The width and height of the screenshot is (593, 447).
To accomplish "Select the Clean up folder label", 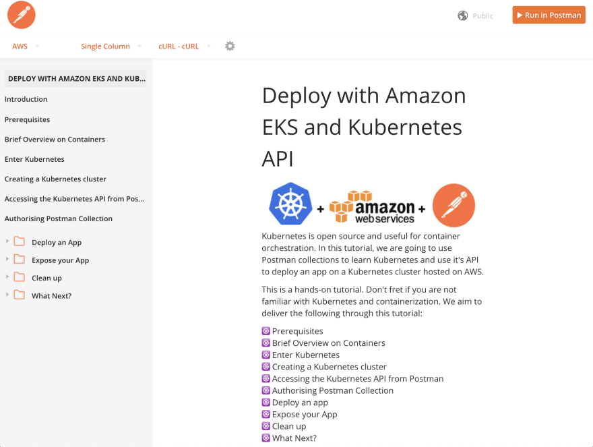I will (x=47, y=278).
